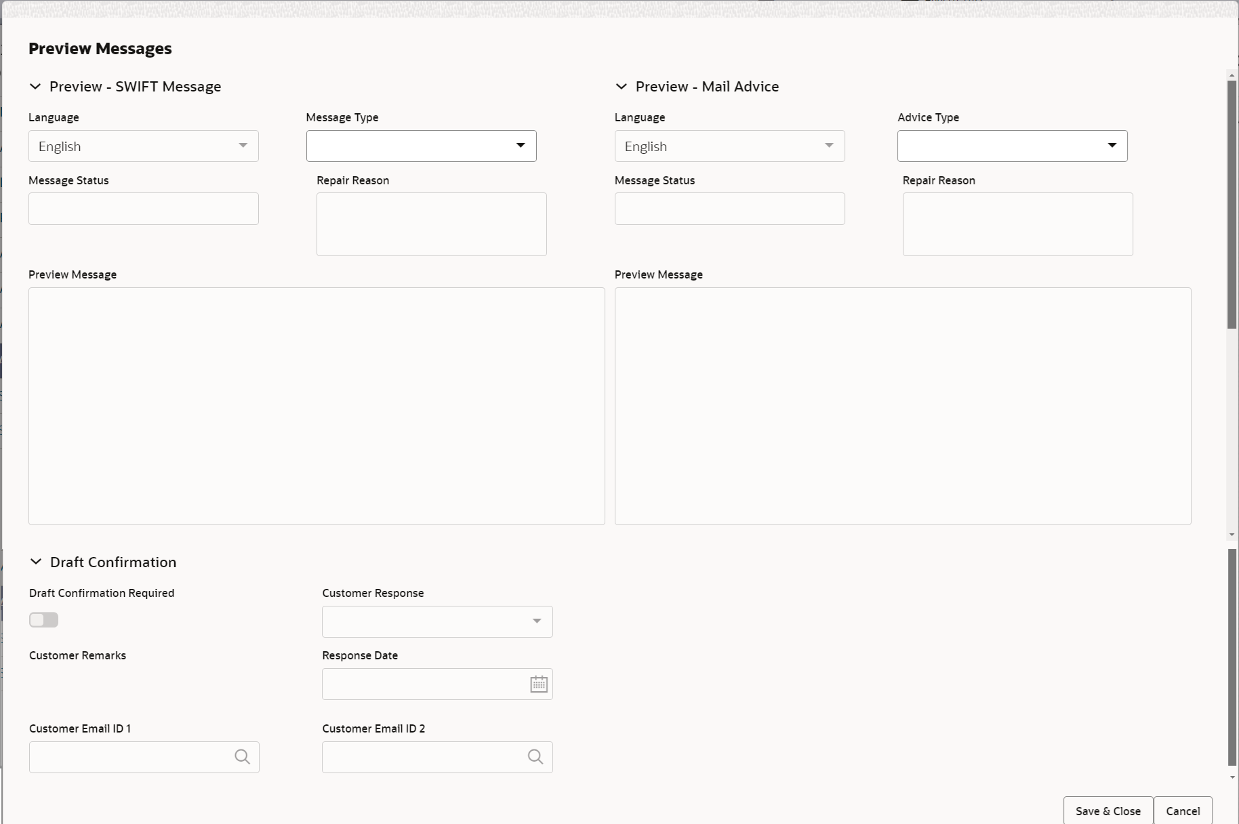This screenshot has width=1239, height=824.
Task: Click the SWIFT Message Status field
Action: point(144,209)
